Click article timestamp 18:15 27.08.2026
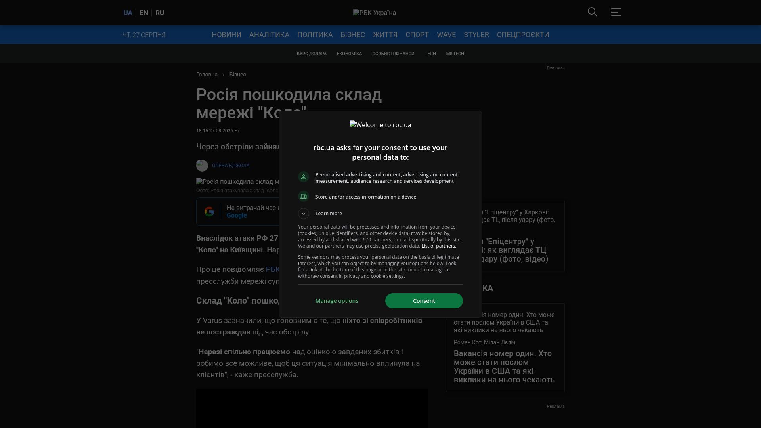The image size is (761, 428). [x=218, y=131]
